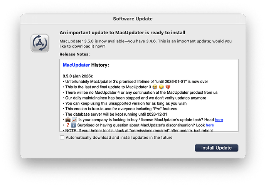Click the sad sleepy face emoji

click(161, 87)
